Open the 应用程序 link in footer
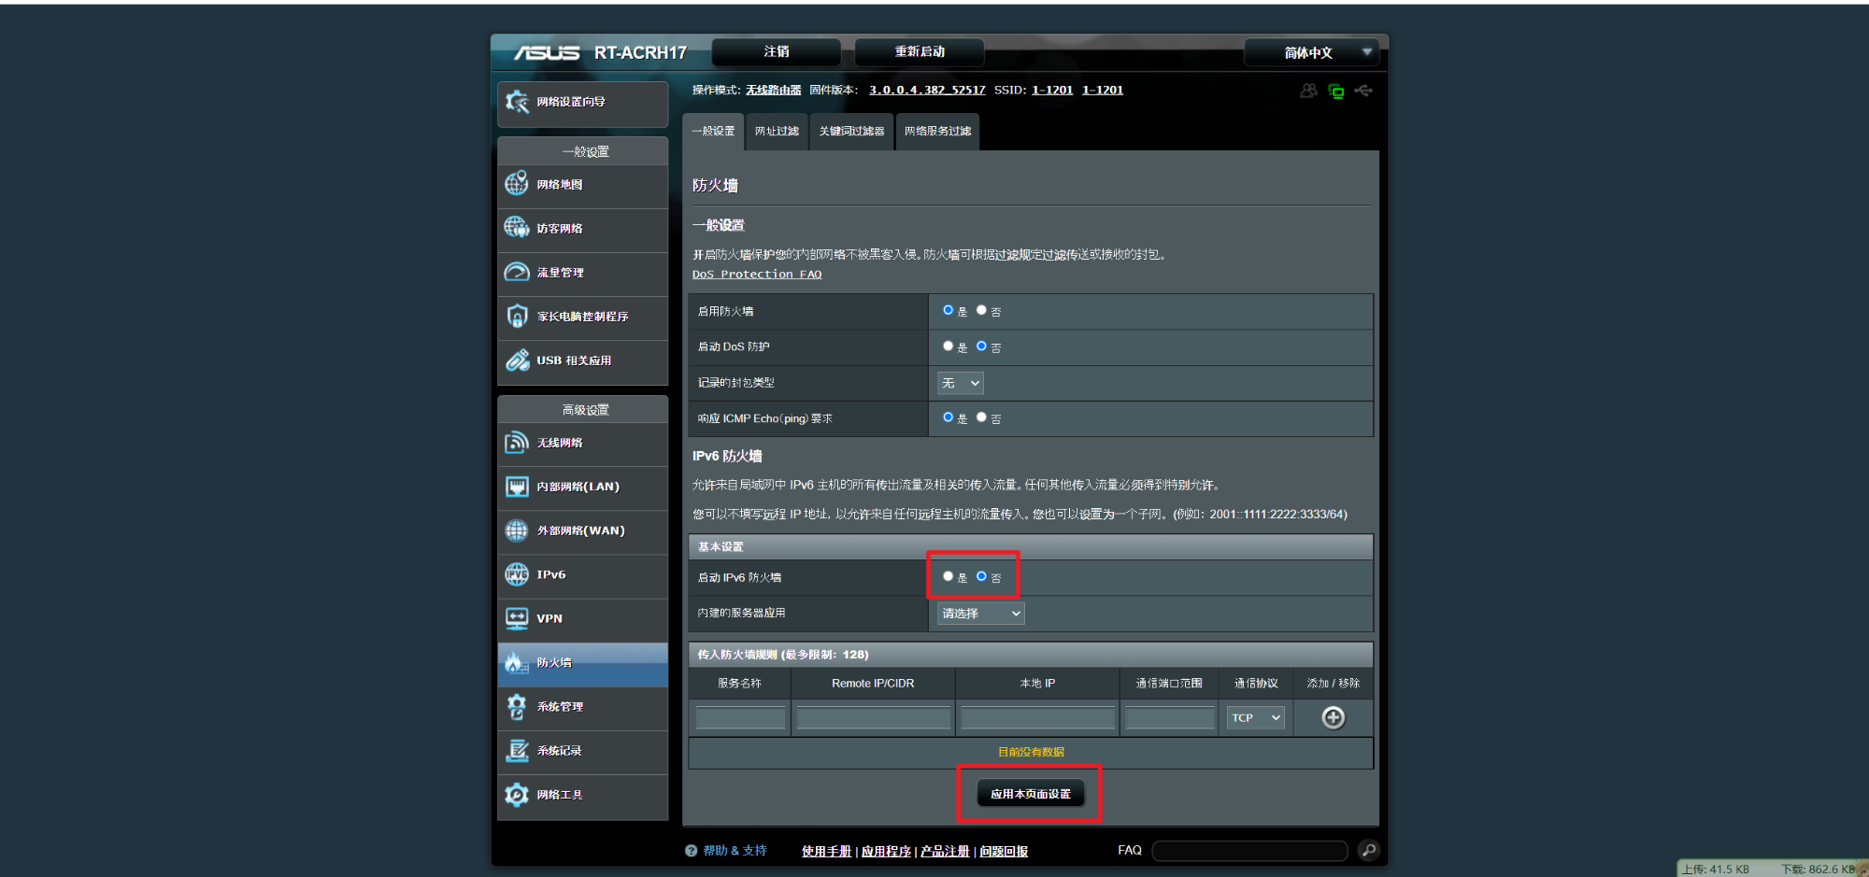1869x877 pixels. coord(886,851)
